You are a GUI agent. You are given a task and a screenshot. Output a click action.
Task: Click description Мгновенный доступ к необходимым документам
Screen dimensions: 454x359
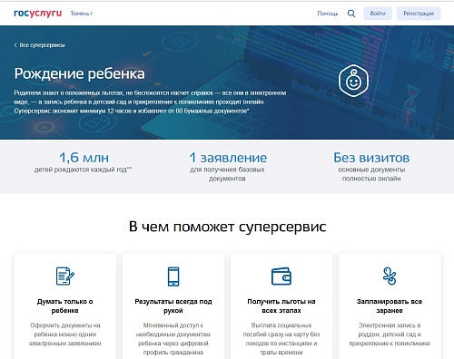[x=173, y=339]
